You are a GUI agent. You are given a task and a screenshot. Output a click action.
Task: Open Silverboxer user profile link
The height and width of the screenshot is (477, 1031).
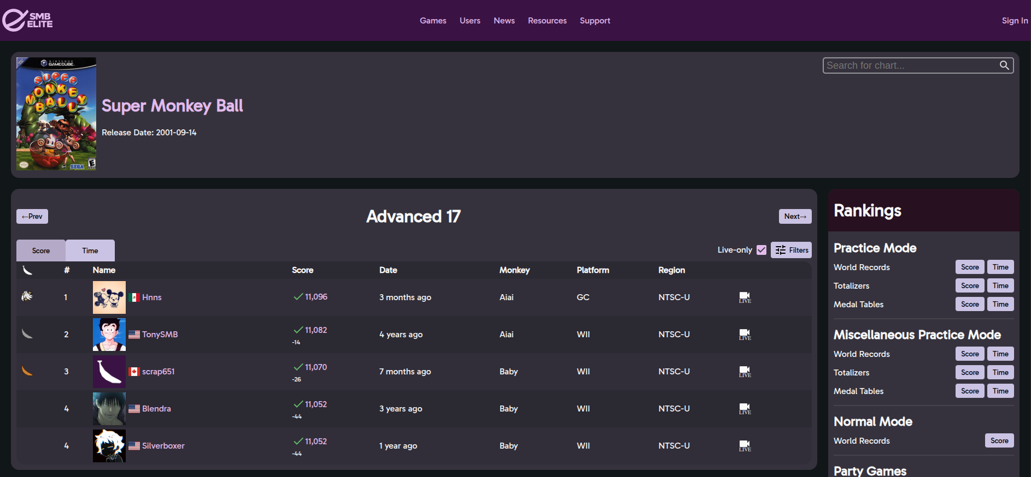(x=163, y=446)
